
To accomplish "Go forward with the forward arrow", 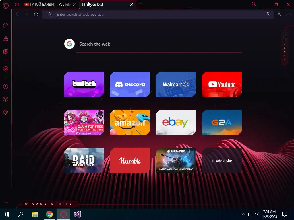I will tap(26, 14).
